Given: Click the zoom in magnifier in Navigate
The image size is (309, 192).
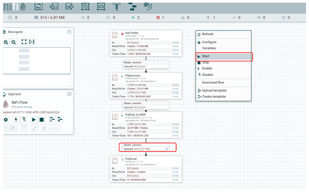Looking at the screenshot, I should (x=6, y=42).
